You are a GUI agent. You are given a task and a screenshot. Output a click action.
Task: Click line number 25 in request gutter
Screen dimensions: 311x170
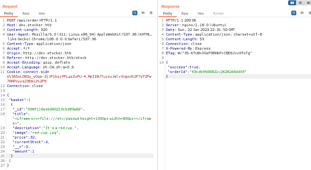pos(3,156)
